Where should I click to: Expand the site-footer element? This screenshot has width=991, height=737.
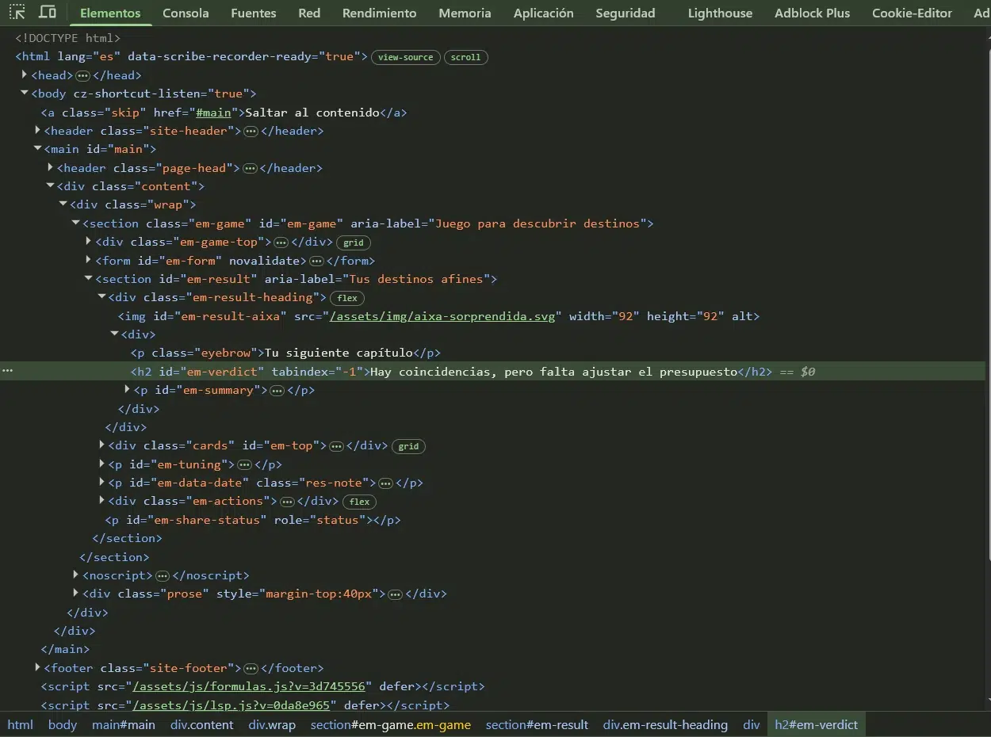[37, 667]
